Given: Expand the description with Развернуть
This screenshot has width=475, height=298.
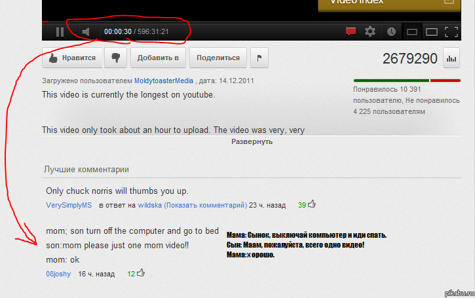Looking at the screenshot, I should 252,141.
